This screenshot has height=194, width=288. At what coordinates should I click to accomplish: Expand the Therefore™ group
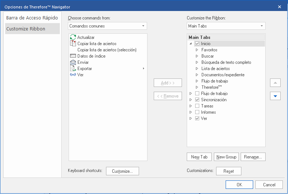click(197, 87)
